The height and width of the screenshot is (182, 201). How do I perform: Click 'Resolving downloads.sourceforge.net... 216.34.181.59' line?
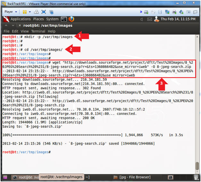click(54, 79)
